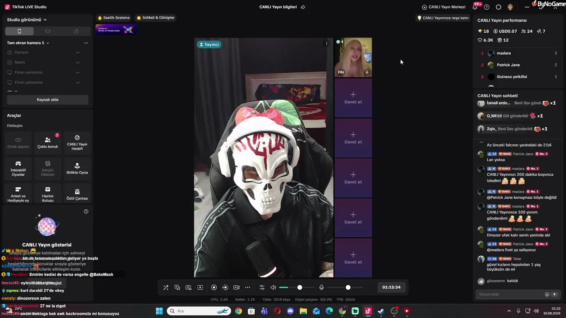The width and height of the screenshot is (566, 318).
Task: Click the add clip plus toolbar icon
Action: coord(200,288)
